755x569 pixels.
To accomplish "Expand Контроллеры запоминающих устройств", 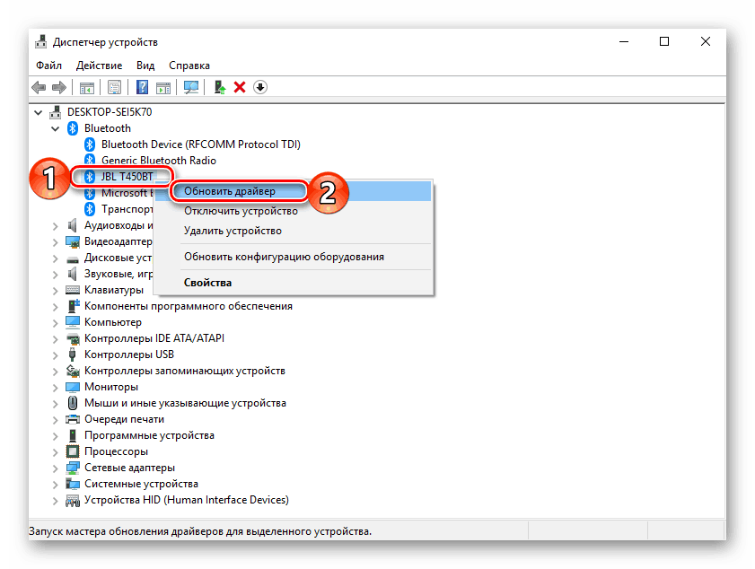I will (x=56, y=372).
